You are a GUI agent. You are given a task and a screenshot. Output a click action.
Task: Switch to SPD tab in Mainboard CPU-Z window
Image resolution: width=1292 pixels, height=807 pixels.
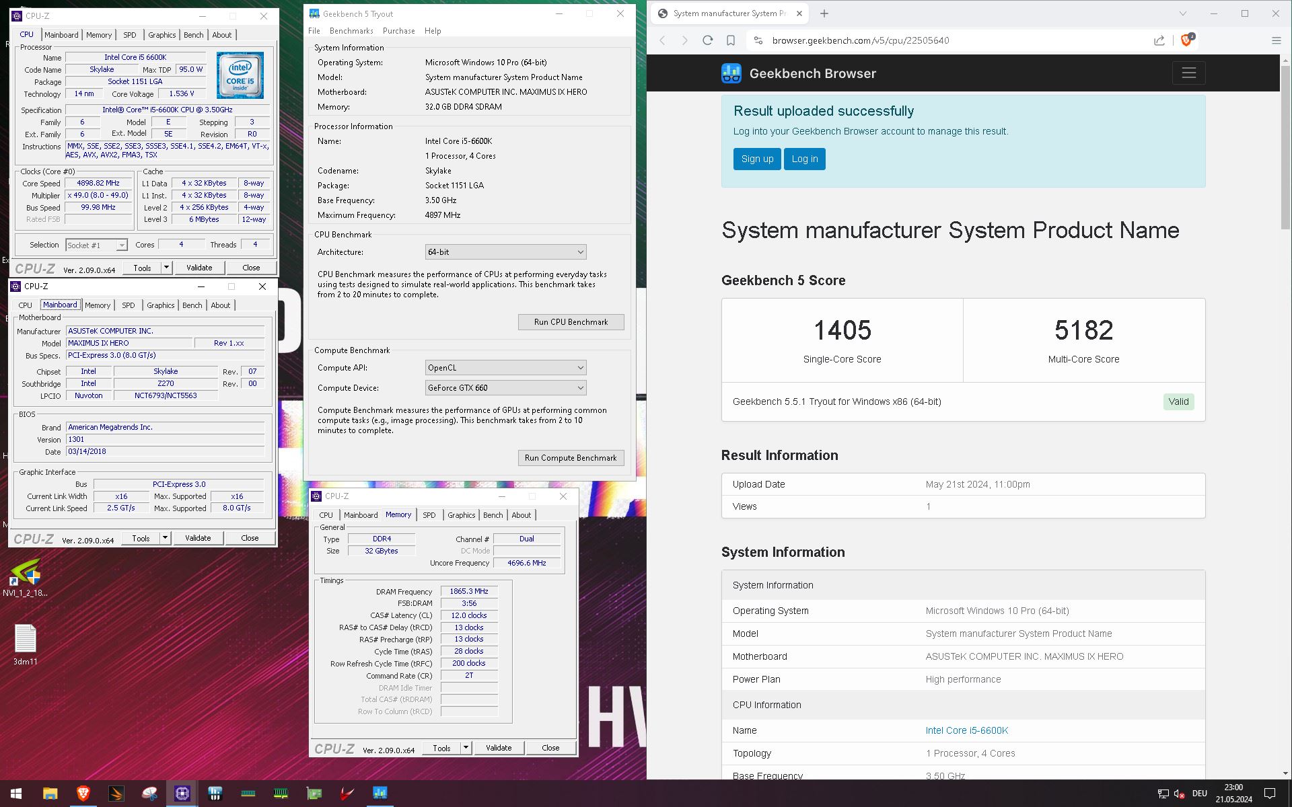129,305
